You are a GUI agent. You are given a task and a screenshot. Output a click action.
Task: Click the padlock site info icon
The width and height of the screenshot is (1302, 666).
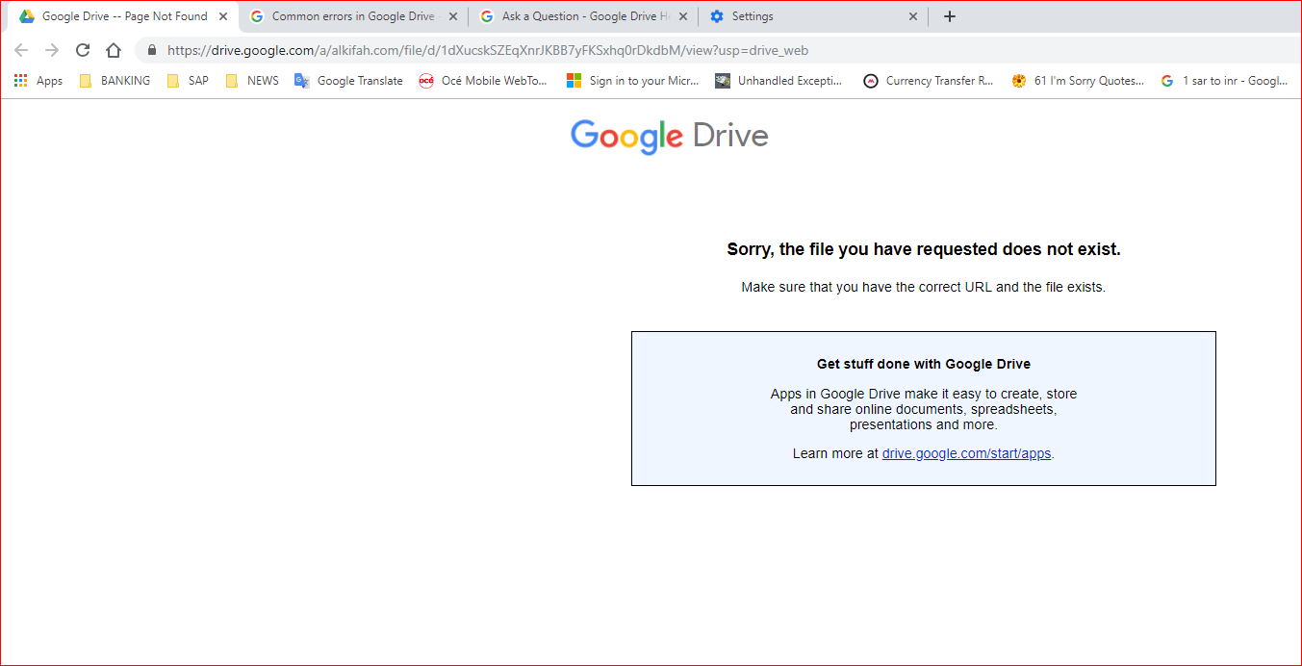click(151, 50)
